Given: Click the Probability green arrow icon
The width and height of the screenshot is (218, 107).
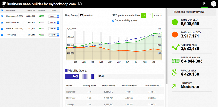Looking at the screenshot, I should tap(174, 86).
